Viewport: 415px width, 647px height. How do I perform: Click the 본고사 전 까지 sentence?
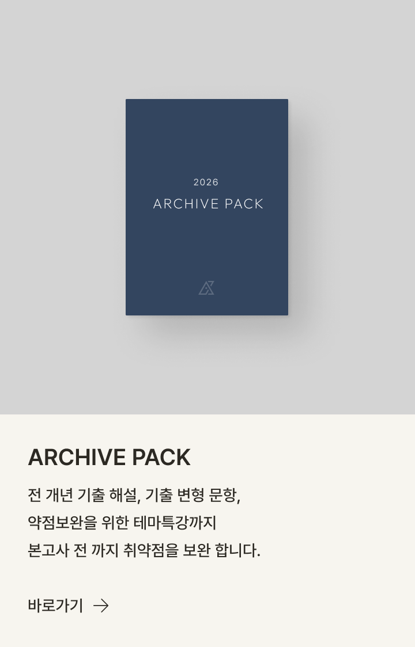tap(144, 550)
